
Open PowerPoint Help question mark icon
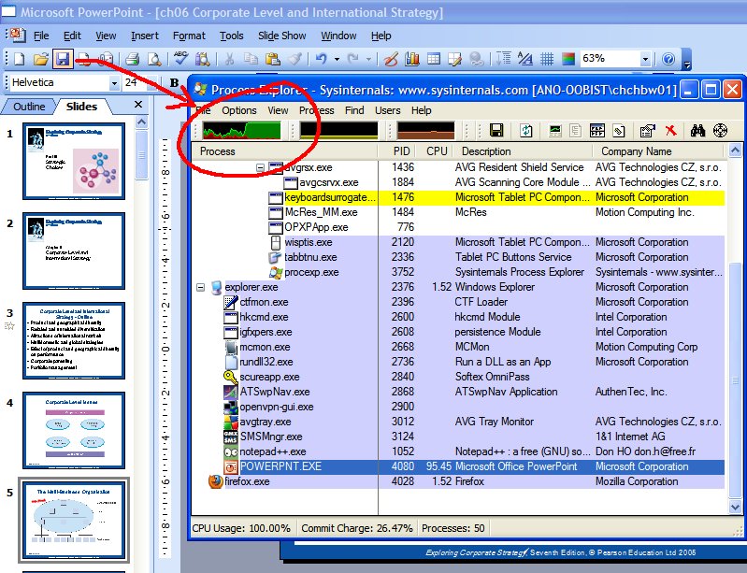668,59
